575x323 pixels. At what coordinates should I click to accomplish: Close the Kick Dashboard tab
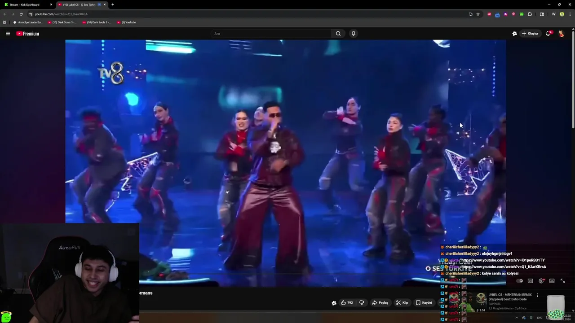[51, 4]
